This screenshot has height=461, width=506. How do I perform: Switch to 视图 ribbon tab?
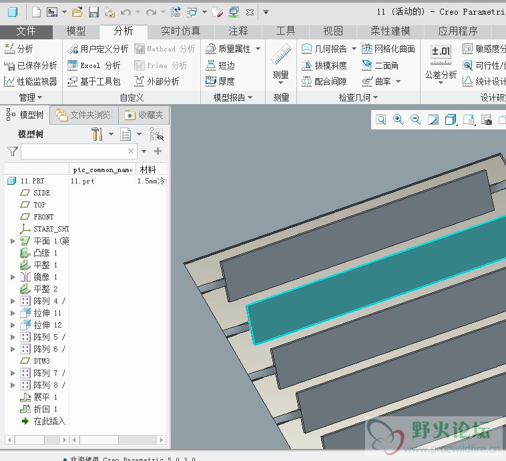(x=333, y=31)
